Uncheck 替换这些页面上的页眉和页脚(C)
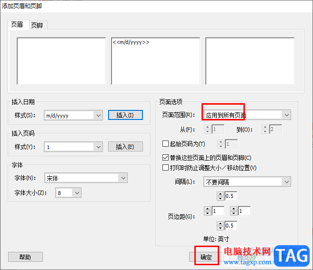313x270 pixels. [x=165, y=157]
